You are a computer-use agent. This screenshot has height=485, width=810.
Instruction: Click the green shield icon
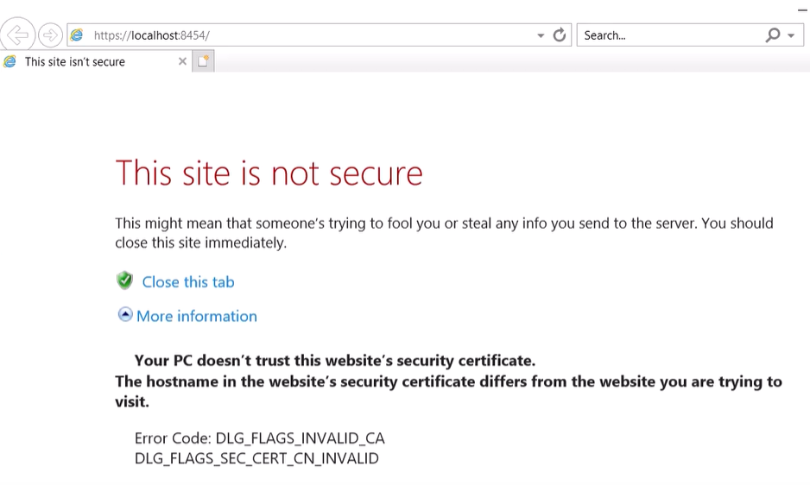(125, 281)
